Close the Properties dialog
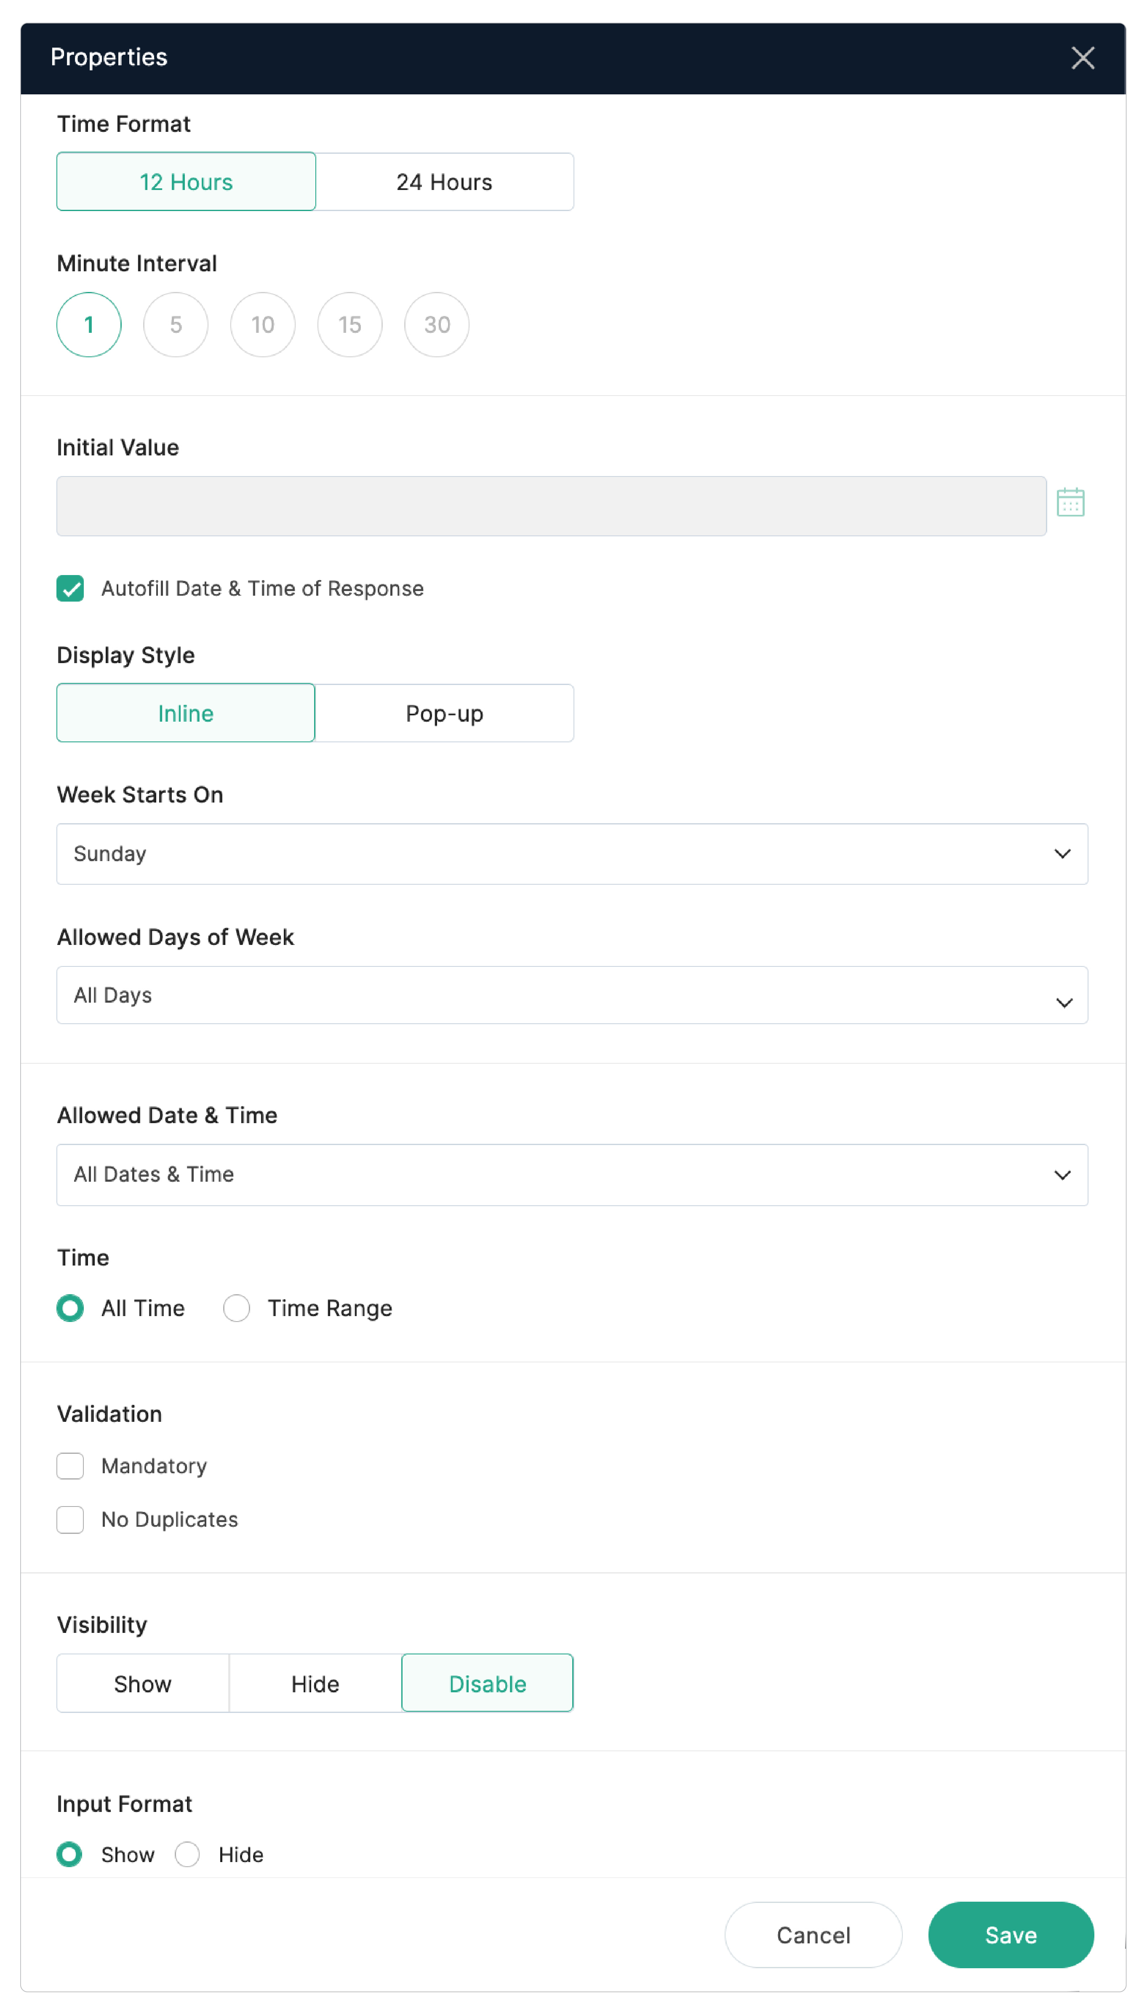The width and height of the screenshot is (1147, 2015). pyautogui.click(x=1083, y=58)
